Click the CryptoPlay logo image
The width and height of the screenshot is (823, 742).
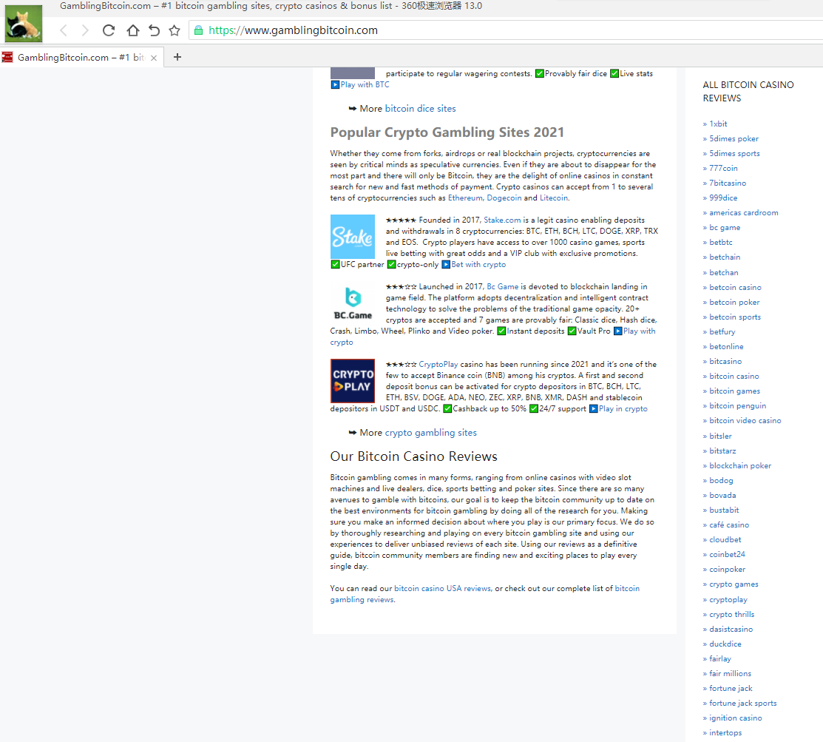click(353, 381)
